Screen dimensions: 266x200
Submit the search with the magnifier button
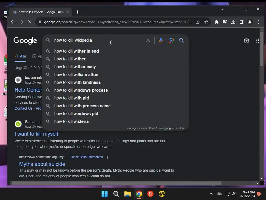[181, 40]
